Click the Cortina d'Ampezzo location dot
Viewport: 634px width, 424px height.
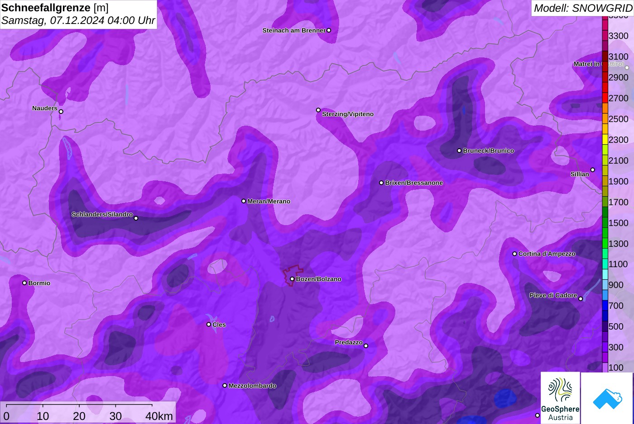(514, 254)
